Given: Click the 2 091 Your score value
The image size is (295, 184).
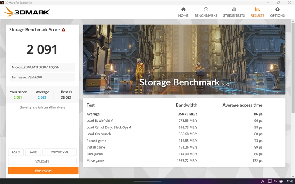Looking at the screenshot, I should (x=18, y=98).
